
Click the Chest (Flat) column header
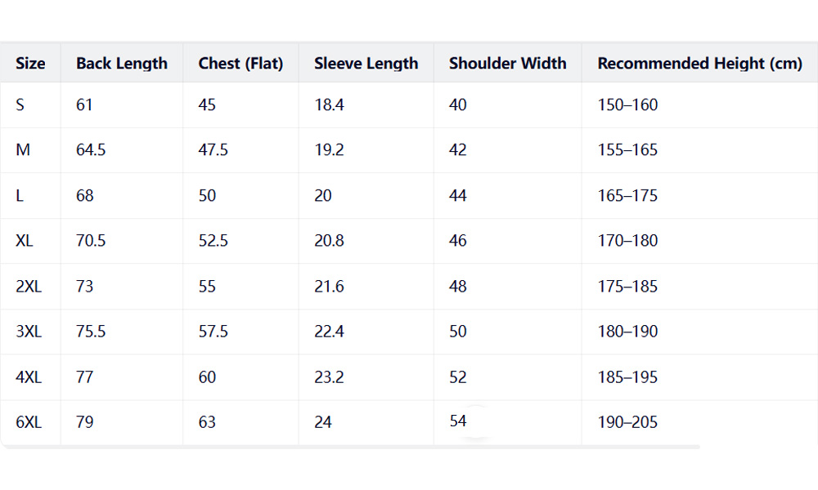[240, 64]
